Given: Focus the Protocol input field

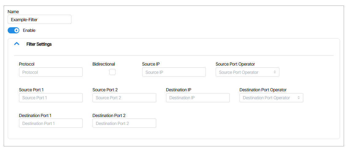Looking at the screenshot, I should pos(51,72).
